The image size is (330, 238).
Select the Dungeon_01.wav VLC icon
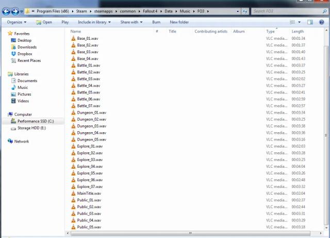[x=73, y=113]
